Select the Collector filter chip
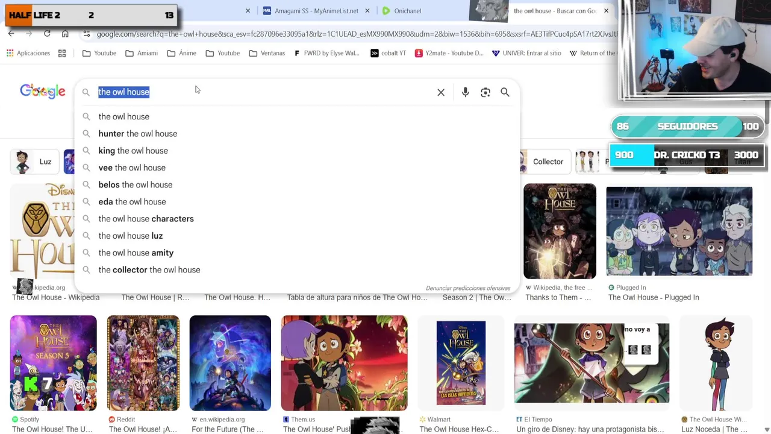Image resolution: width=771 pixels, height=434 pixels. click(545, 162)
